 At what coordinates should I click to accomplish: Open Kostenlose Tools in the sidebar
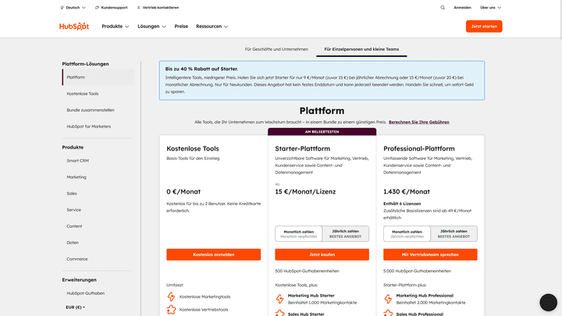[83, 94]
